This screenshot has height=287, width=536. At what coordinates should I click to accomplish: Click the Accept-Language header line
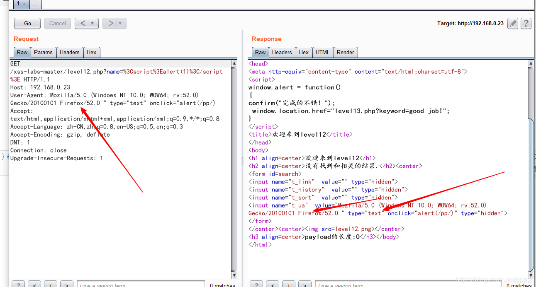[97, 127]
